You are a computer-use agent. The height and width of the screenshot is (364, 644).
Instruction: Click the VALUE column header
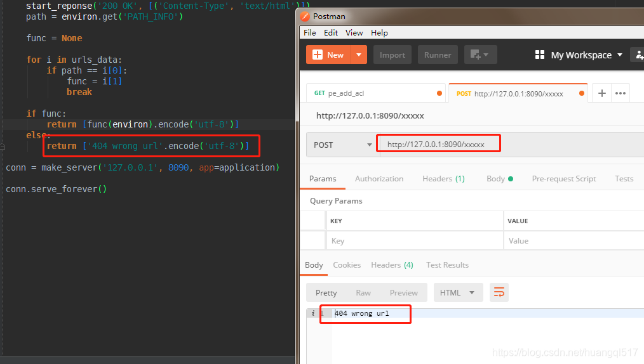518,221
